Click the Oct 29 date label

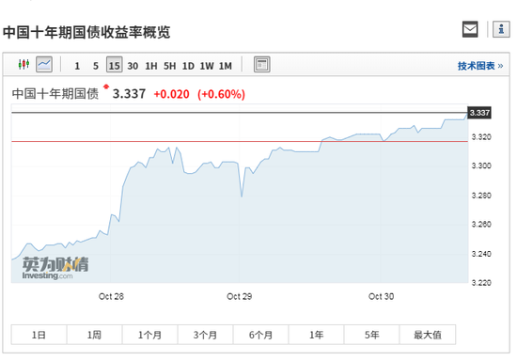(x=240, y=296)
